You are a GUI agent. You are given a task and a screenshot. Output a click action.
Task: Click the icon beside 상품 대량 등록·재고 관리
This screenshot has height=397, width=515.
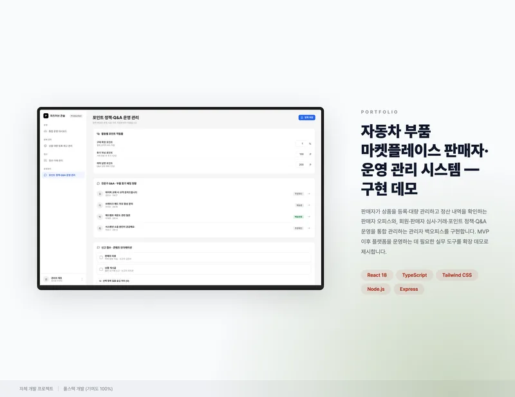(45, 146)
